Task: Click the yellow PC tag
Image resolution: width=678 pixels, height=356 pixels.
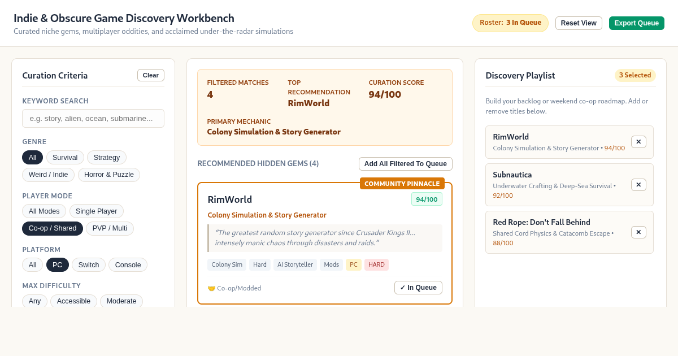Action: [x=354, y=264]
